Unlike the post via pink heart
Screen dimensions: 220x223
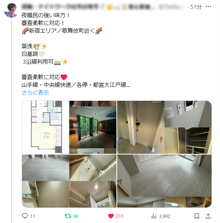pos(111,216)
